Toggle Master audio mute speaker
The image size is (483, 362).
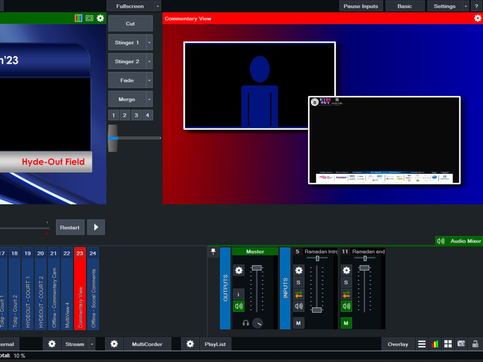[x=239, y=306]
